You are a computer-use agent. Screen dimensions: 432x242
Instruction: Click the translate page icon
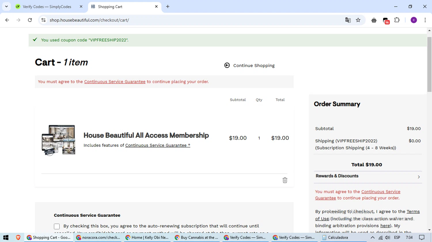348,20
